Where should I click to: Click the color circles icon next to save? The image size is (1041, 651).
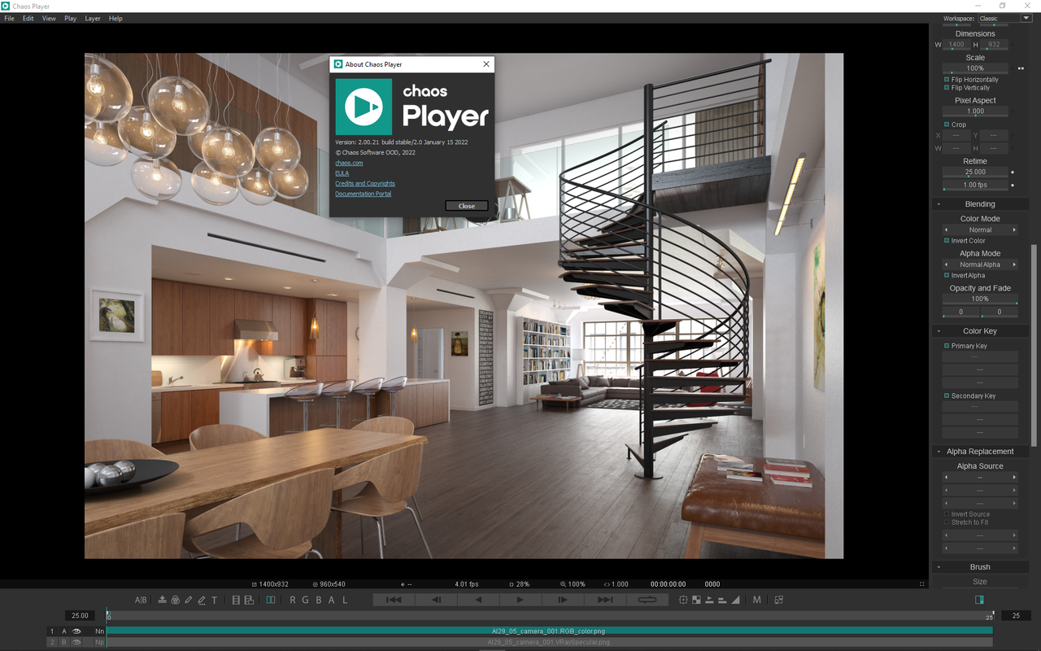click(x=175, y=600)
